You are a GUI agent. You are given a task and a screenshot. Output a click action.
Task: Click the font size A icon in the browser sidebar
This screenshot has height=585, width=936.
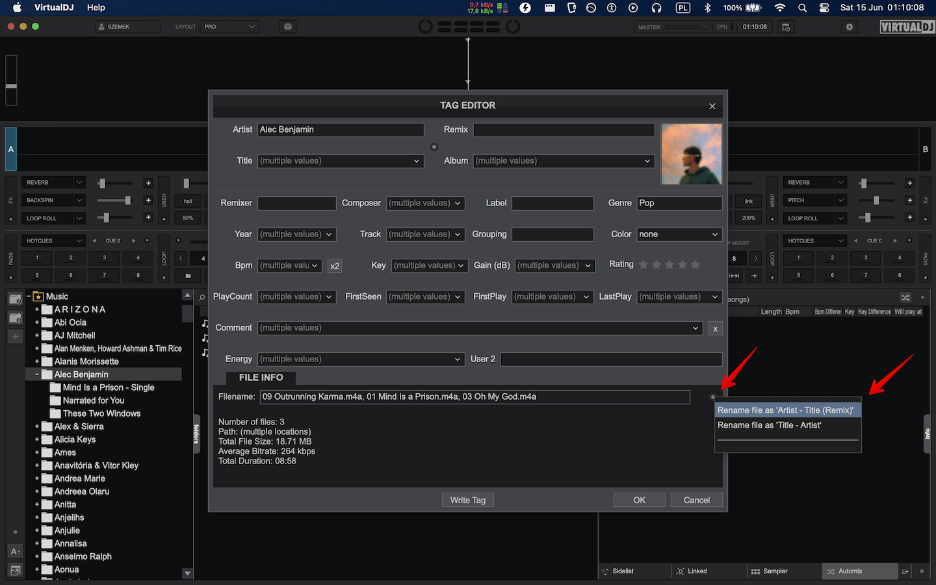[15, 551]
